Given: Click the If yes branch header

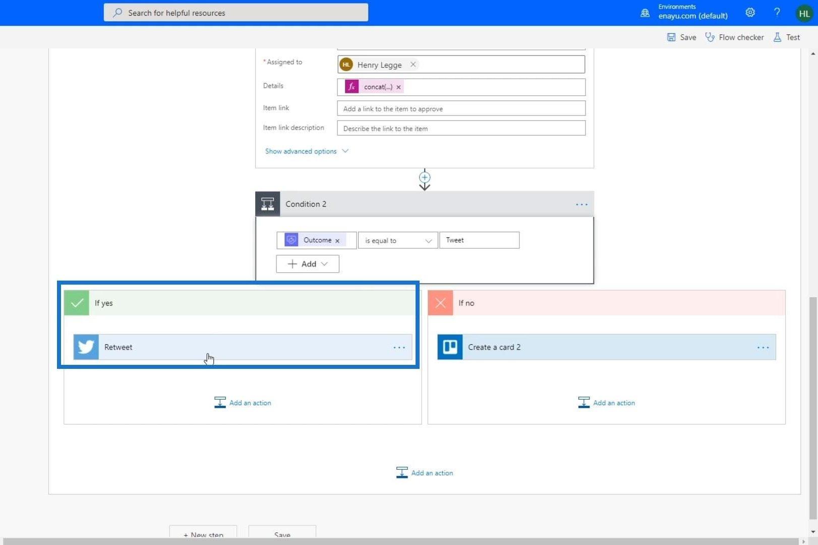Looking at the screenshot, I should point(243,303).
